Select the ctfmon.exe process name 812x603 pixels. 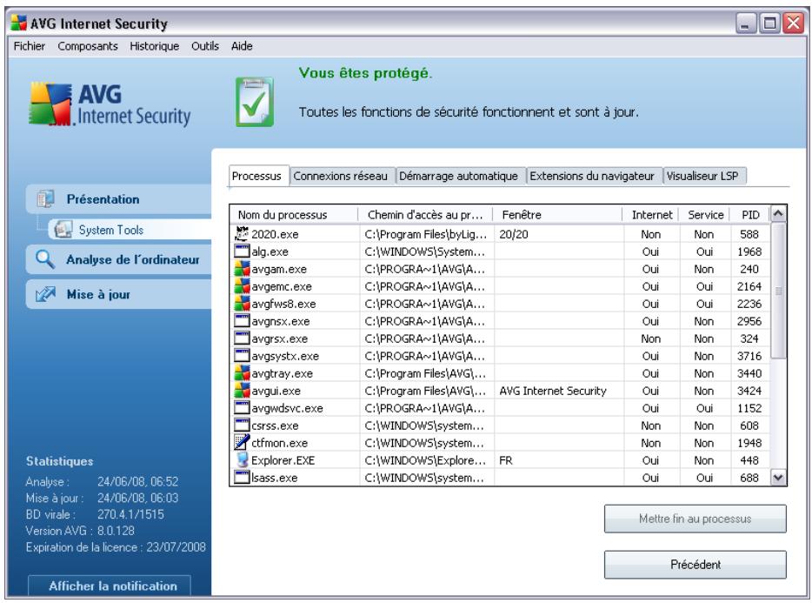[279, 443]
